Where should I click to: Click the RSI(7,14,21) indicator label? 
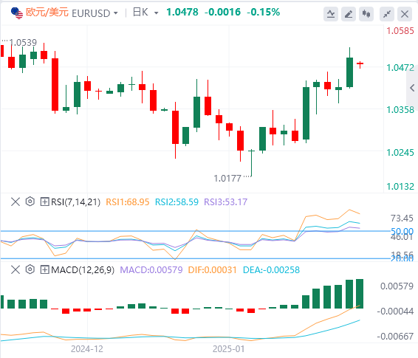[76, 202]
